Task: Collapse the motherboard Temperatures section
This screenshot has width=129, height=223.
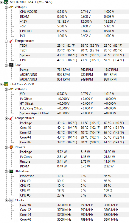Action: (6, 41)
